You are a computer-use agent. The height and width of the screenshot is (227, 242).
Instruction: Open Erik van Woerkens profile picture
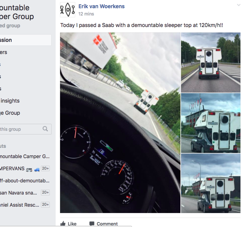pos(67,10)
